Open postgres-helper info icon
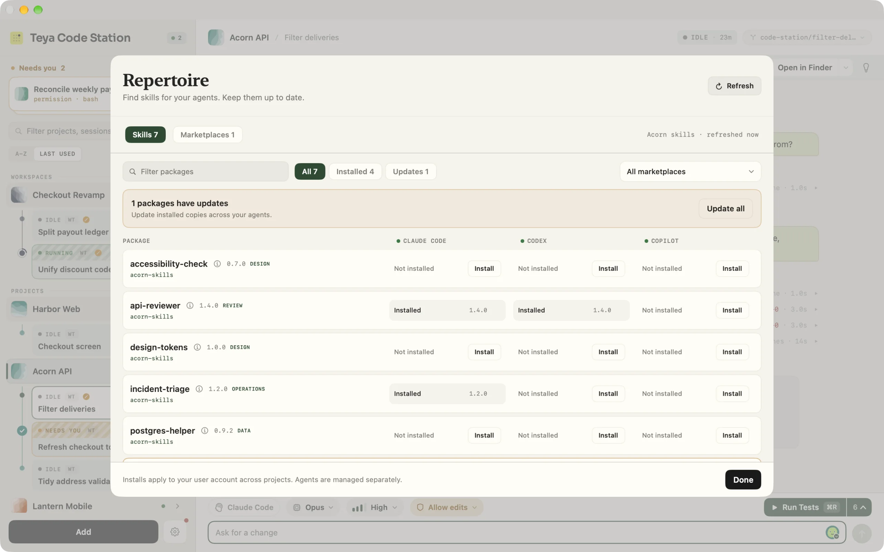 click(204, 431)
